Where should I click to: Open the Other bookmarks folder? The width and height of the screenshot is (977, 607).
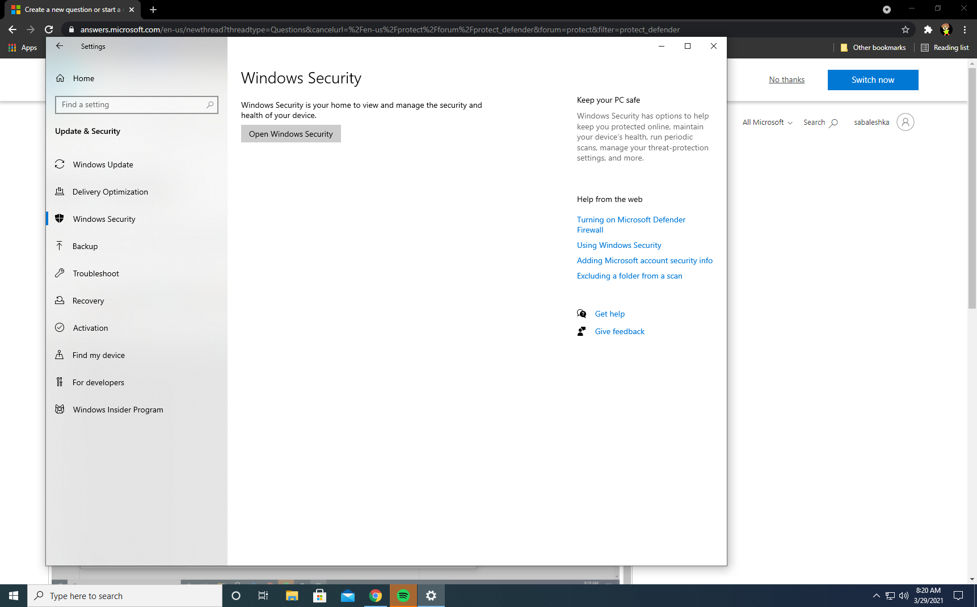[873, 48]
